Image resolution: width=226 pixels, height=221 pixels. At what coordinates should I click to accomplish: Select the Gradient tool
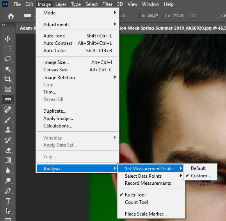[x=8, y=160]
